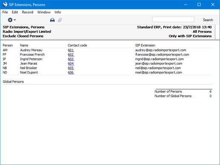This screenshot has height=165, width=220.
Task: Open contact code 606 link
Action: (x=71, y=72)
